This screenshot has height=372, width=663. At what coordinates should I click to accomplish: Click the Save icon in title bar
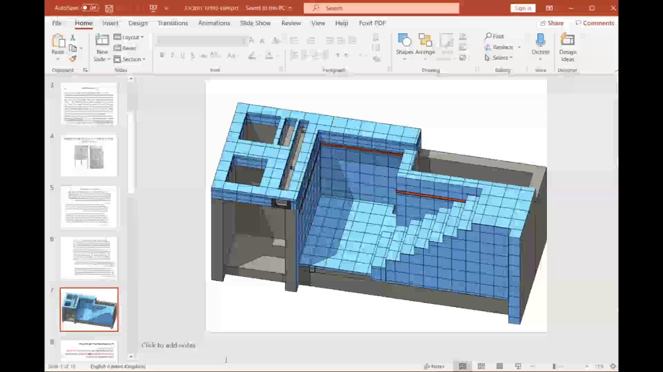(109, 8)
